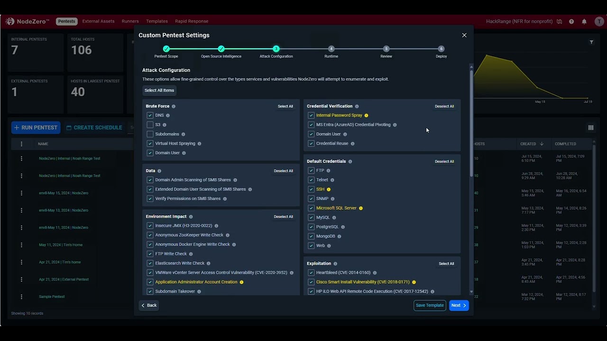Click the dialog's vertical scrollbar
This screenshot has width=607, height=341.
pos(471,123)
